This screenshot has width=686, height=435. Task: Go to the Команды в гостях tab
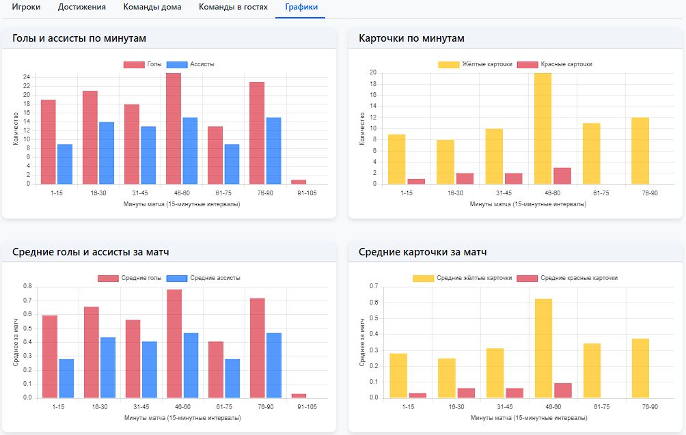[x=233, y=8]
